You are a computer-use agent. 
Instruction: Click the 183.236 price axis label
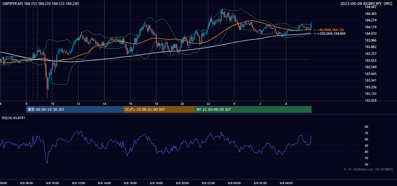[371, 87]
